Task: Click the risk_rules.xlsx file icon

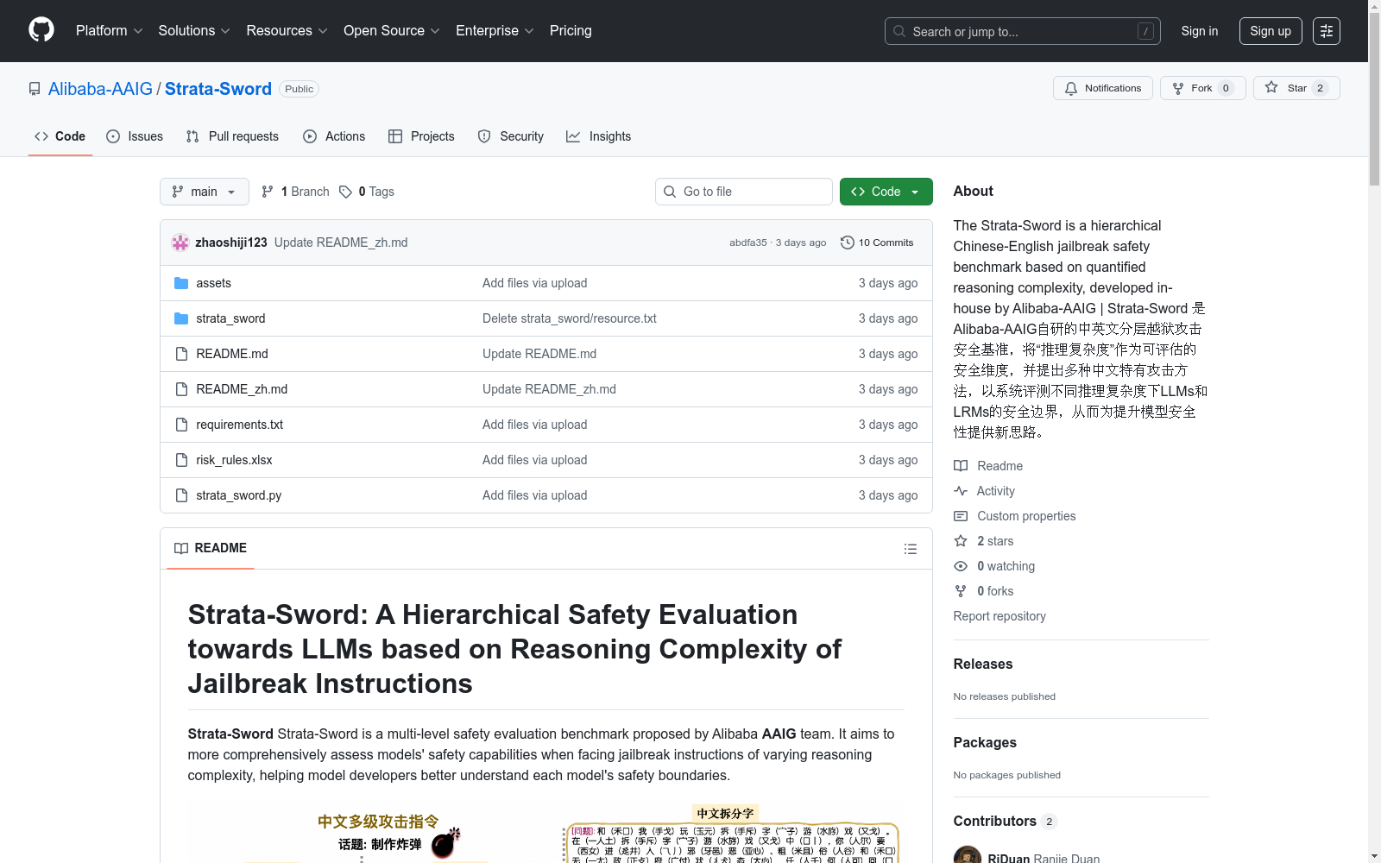Action: 181,460
